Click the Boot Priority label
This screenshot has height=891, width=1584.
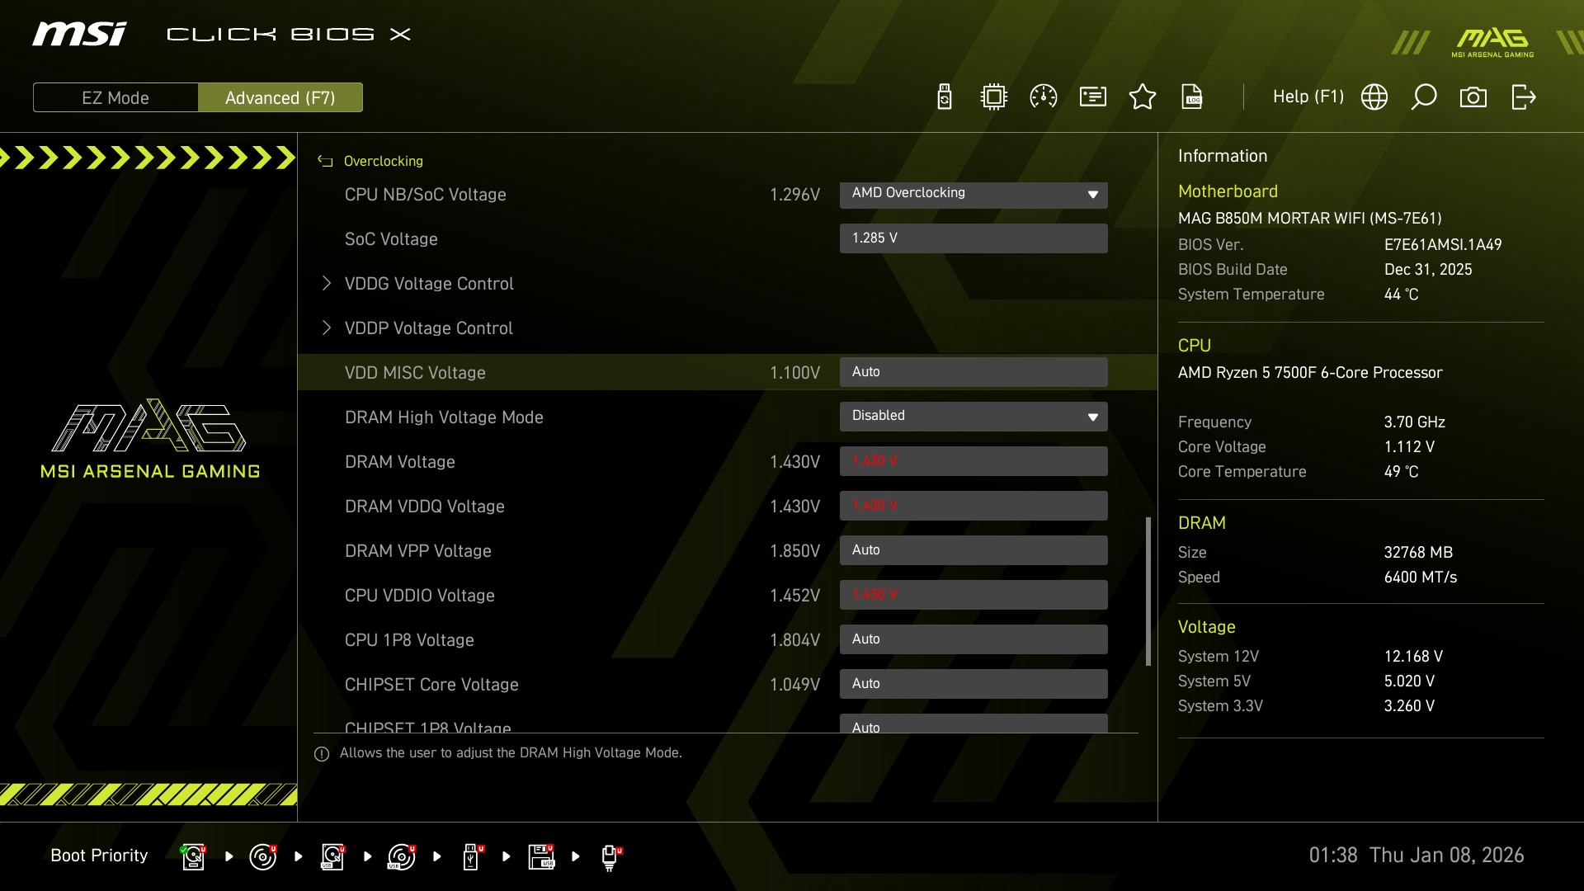tap(99, 856)
